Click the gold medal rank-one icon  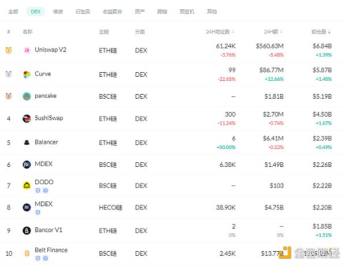point(9,50)
